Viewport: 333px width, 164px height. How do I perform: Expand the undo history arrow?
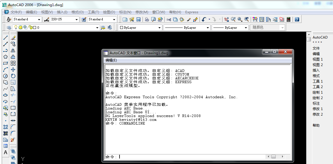coord(209,19)
